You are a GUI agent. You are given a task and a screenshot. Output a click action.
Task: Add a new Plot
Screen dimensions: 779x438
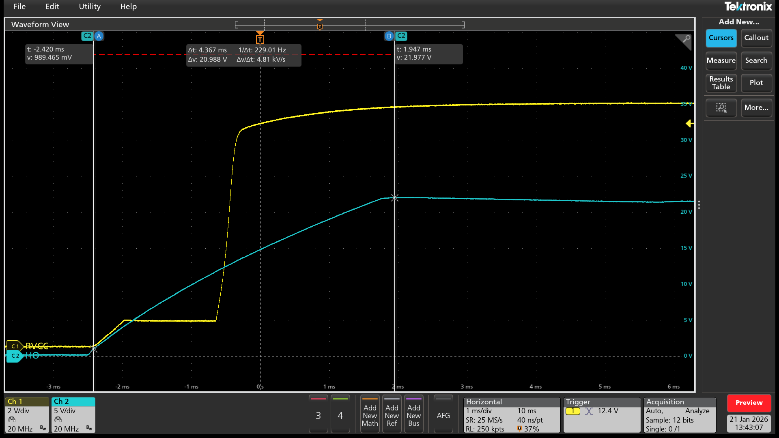756,83
